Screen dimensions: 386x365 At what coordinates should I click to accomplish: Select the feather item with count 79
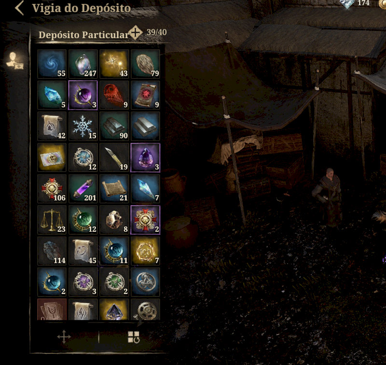[146, 64]
